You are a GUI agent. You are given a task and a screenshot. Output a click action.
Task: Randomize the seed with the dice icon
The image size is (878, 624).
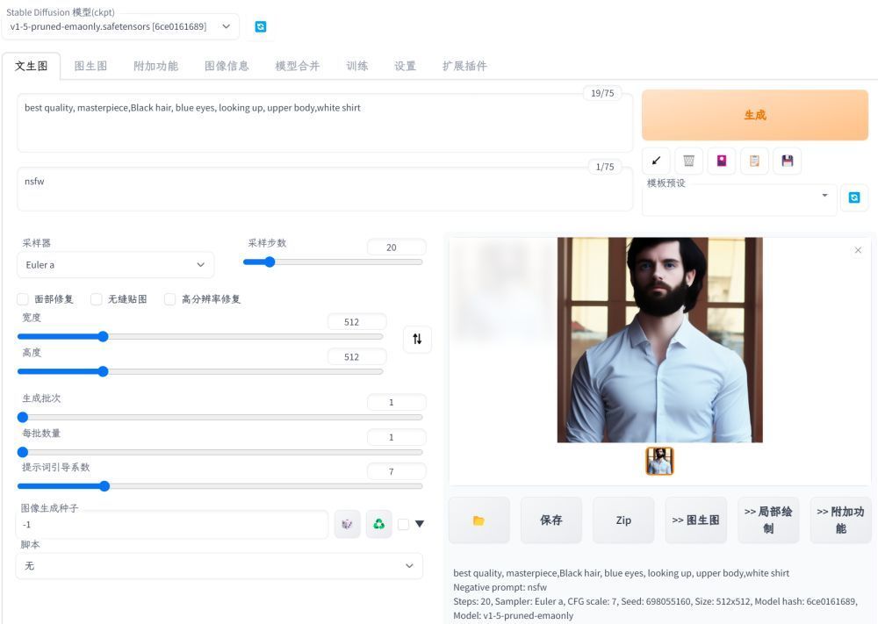tap(347, 524)
